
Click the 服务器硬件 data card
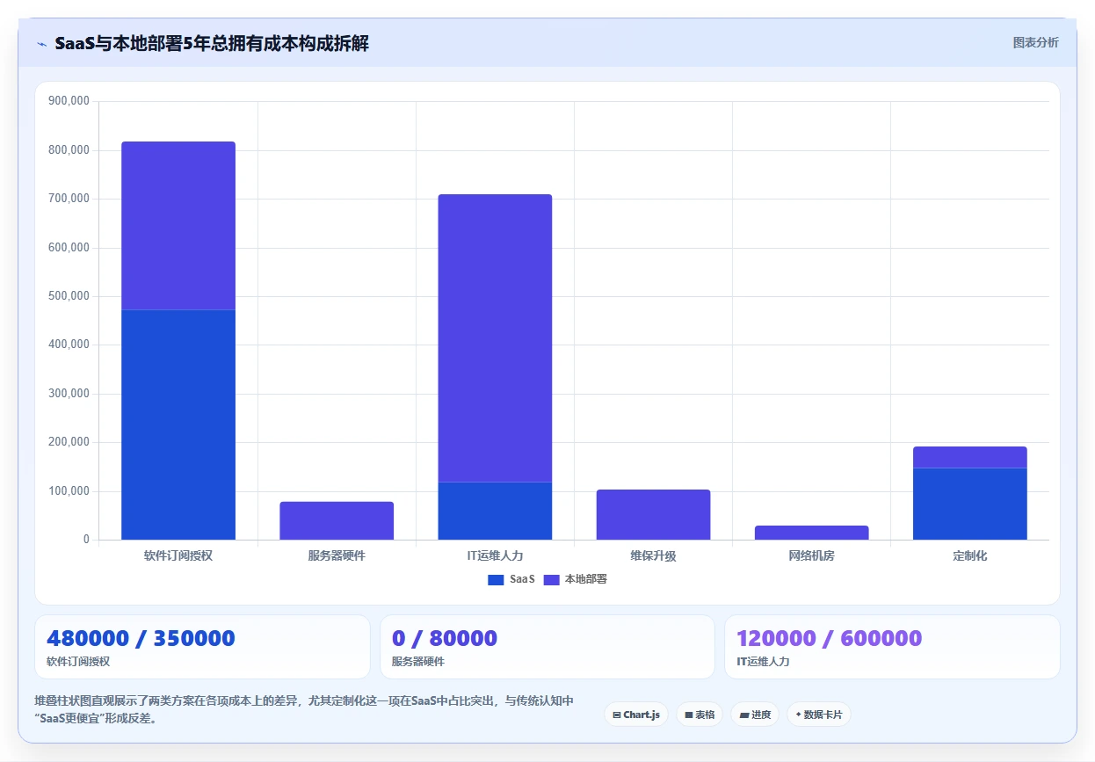click(x=547, y=647)
